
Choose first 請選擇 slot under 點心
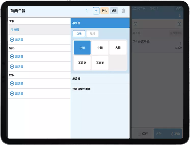(39, 57)
